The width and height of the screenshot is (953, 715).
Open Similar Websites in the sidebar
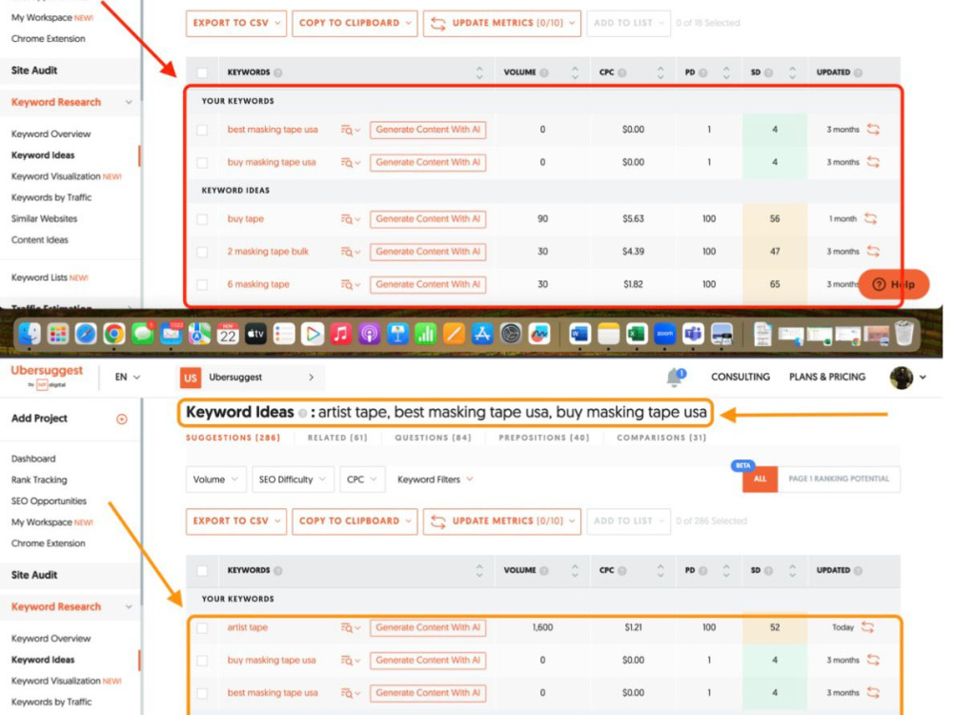pos(44,219)
